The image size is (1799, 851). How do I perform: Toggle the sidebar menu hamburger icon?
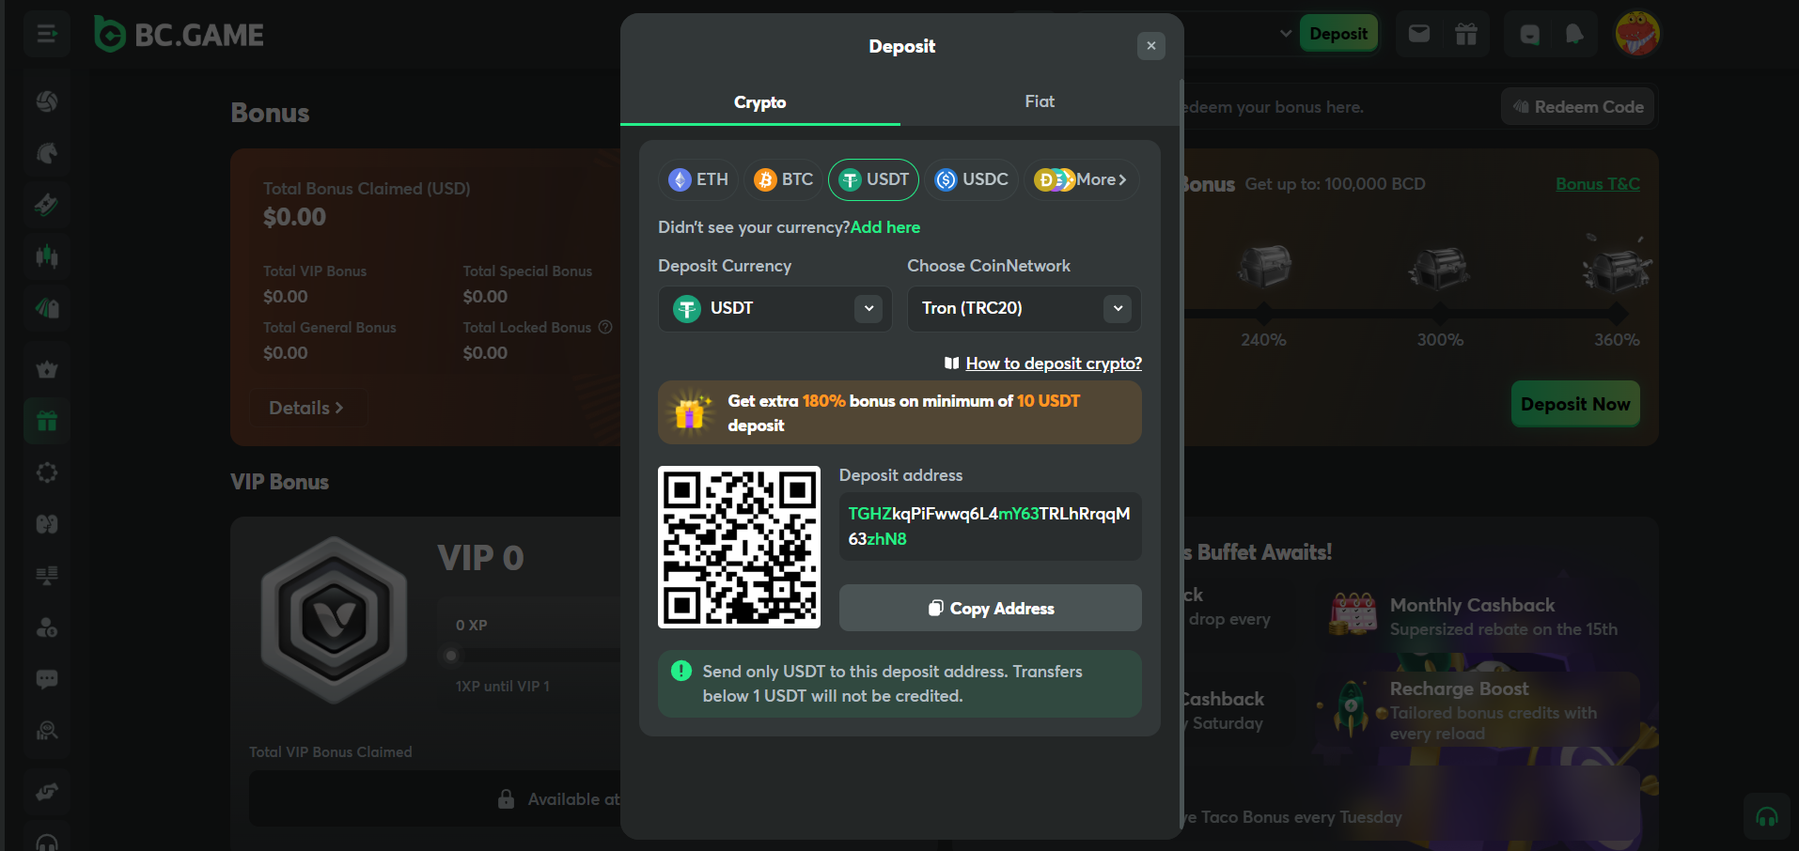tap(47, 35)
